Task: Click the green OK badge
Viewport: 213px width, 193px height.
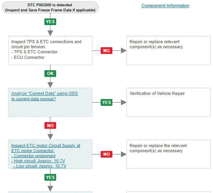Action: (x=50, y=73)
